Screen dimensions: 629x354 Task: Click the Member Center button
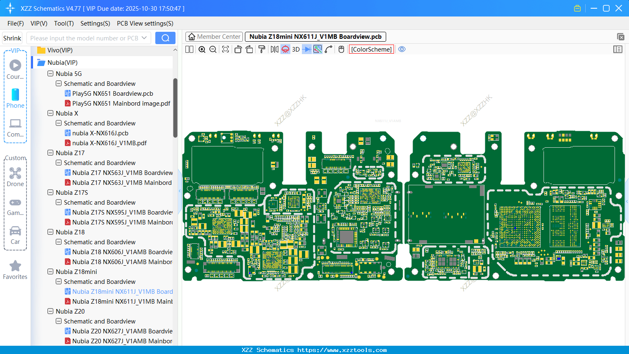214,36
